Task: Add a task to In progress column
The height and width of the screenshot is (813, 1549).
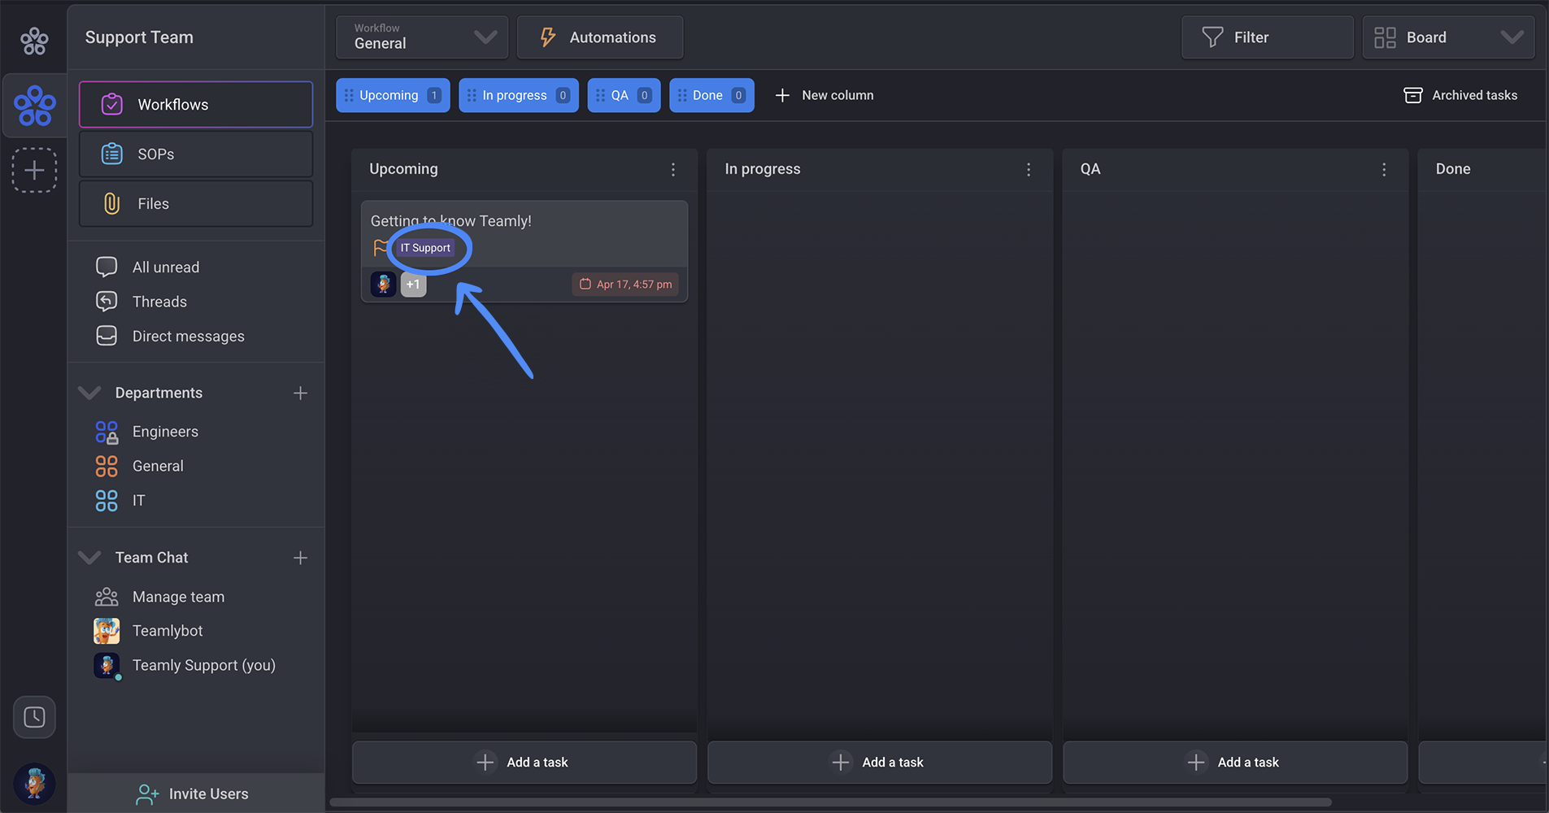Action: pyautogui.click(x=880, y=762)
